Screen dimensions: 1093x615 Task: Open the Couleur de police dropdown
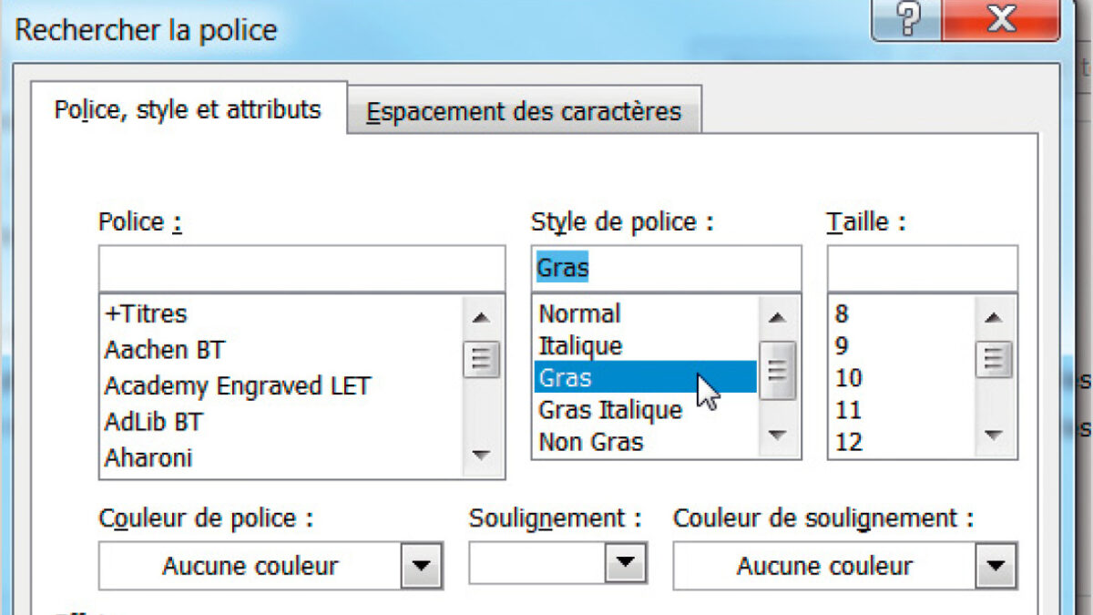click(421, 567)
